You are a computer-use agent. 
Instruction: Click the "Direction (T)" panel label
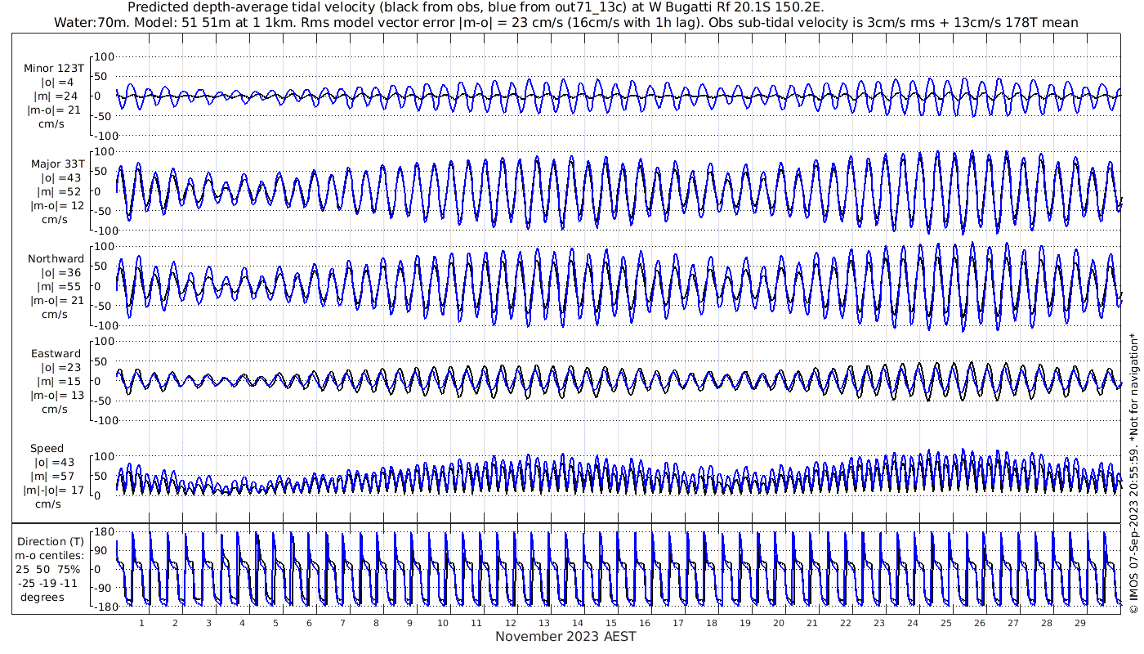point(50,542)
